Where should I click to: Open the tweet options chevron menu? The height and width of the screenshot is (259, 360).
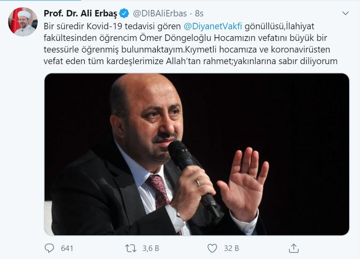(x=346, y=13)
